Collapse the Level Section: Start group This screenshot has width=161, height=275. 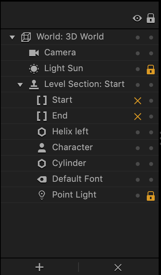pyautogui.click(x=20, y=85)
